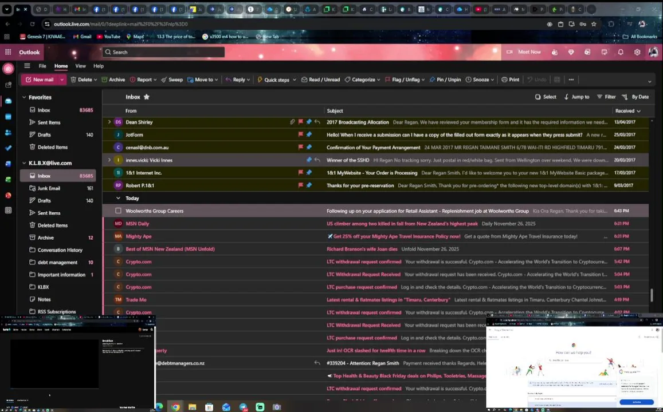663x412 pixels.
Task: Switch to the Home tab
Action: [61, 66]
